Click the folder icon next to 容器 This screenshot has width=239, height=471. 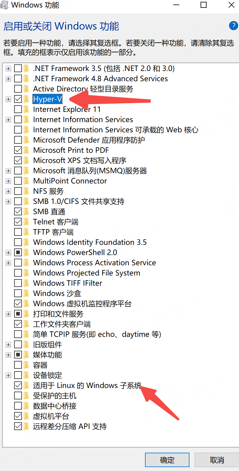(x=27, y=365)
